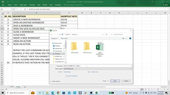Open the Data ribbon tab
The height and width of the screenshot is (95, 170).
[x=39, y=5]
